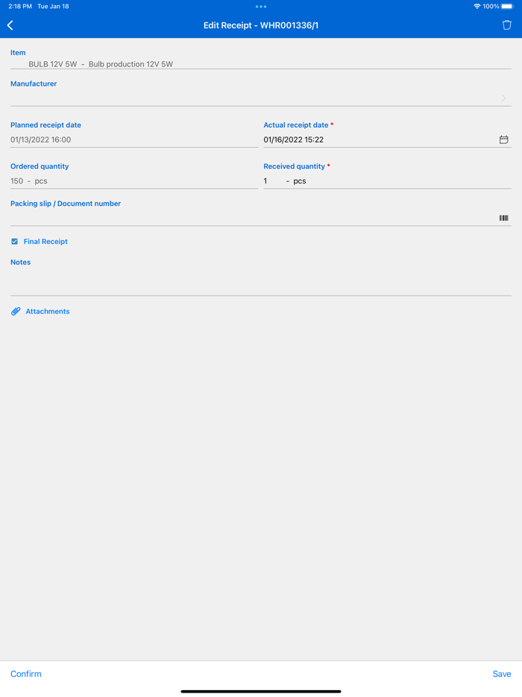Expand the Manufacturer selection chevron
522x697 pixels.
[x=503, y=98]
